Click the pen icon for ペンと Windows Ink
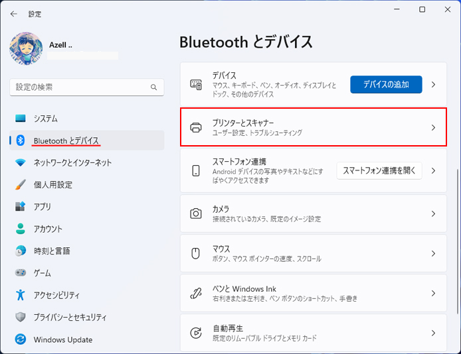 pyautogui.click(x=196, y=293)
